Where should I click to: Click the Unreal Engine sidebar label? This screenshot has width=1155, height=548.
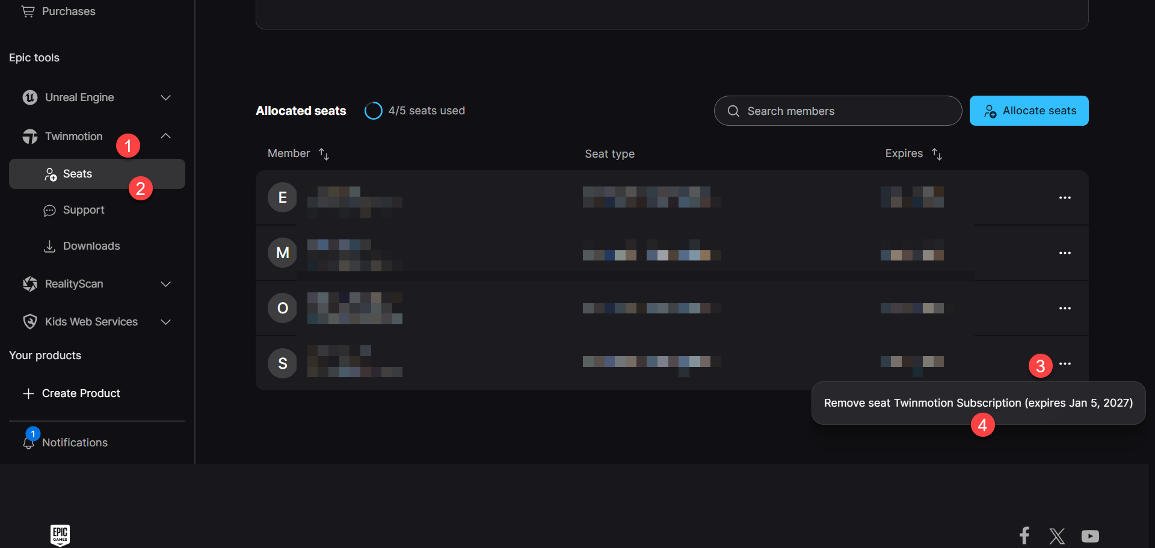(79, 97)
